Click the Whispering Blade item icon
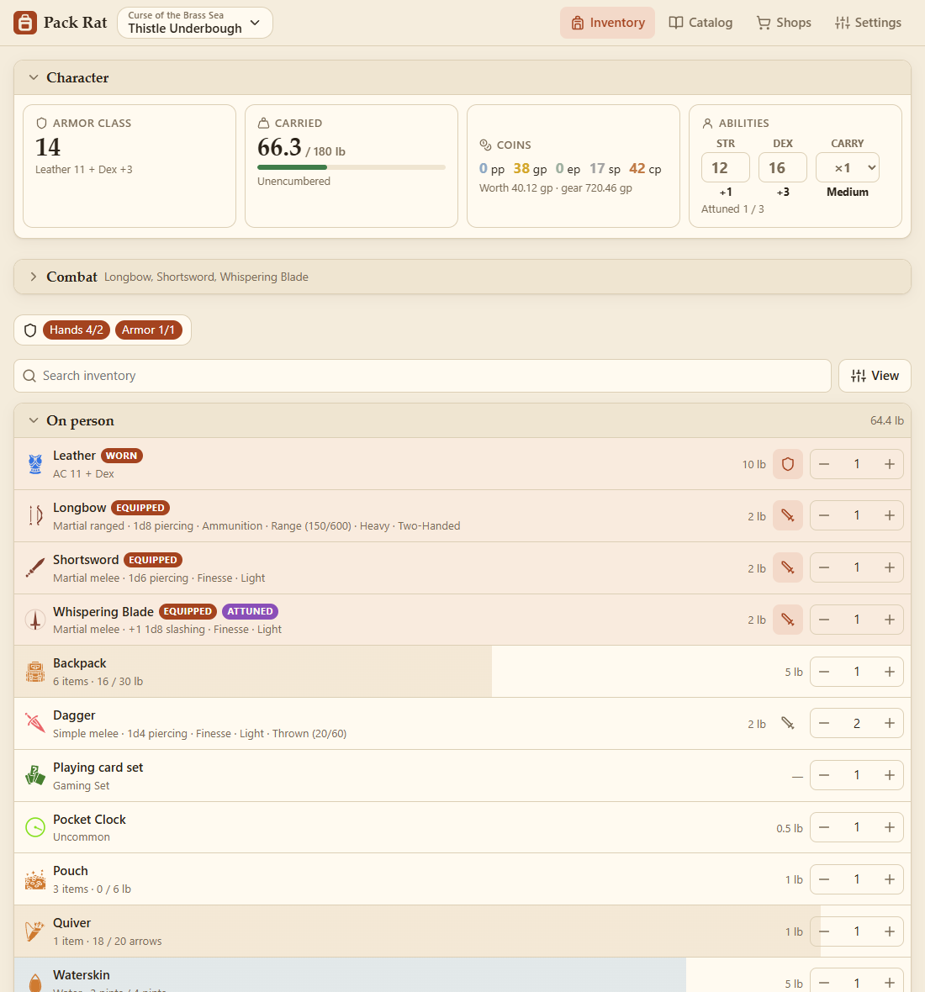Image resolution: width=925 pixels, height=992 pixels. point(35,620)
